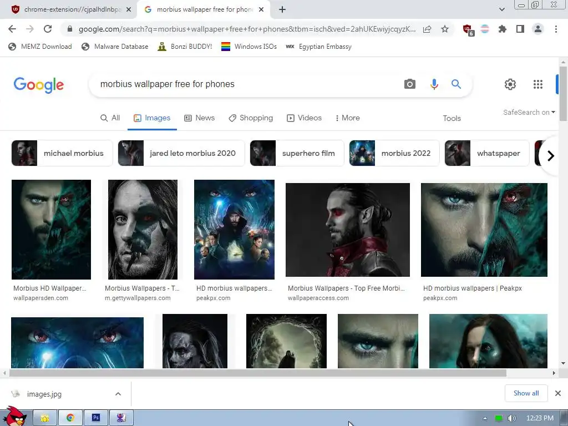Viewport: 568px width, 426px height.
Task: Open the Google apps grid
Action: click(x=538, y=84)
